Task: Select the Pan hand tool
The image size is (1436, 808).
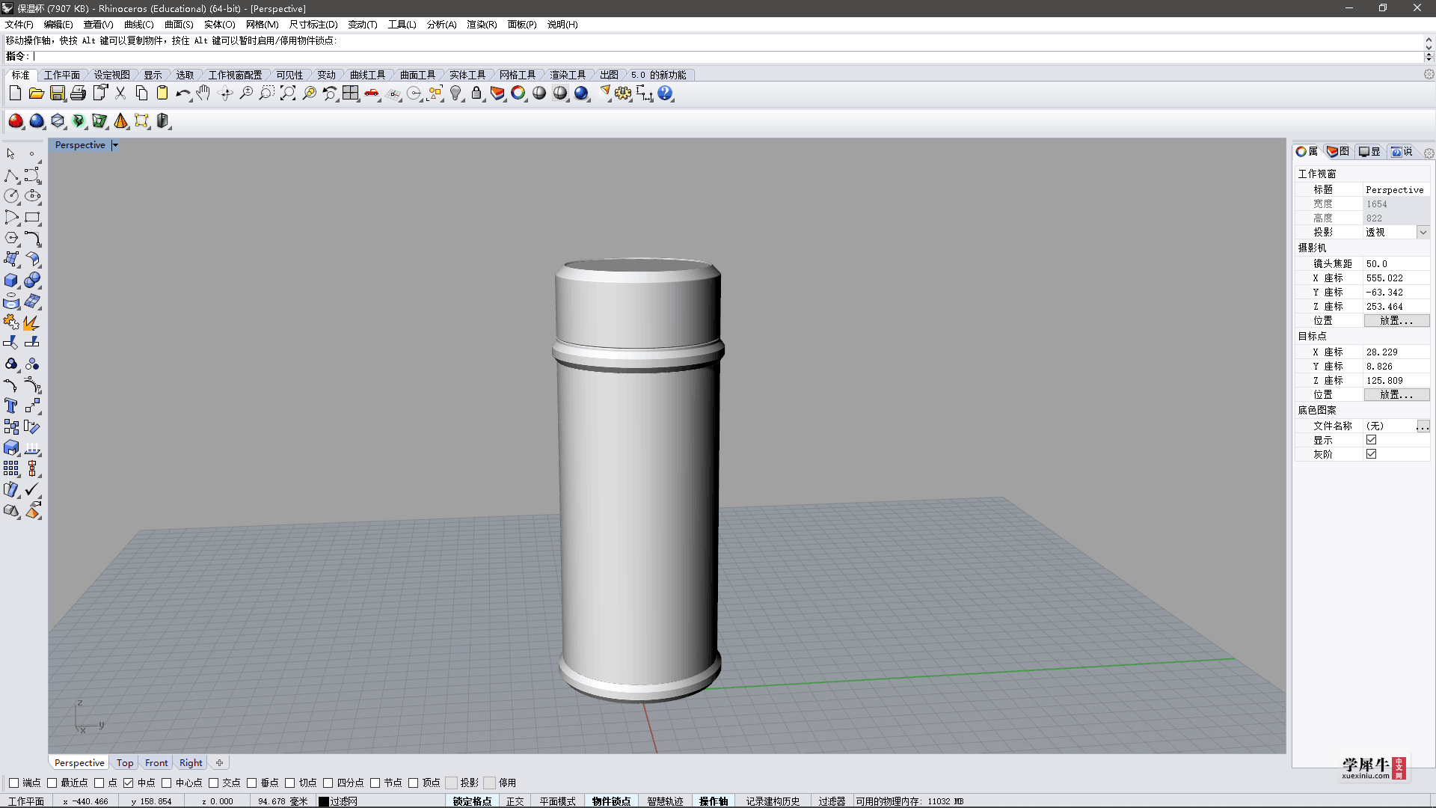Action: 203,94
